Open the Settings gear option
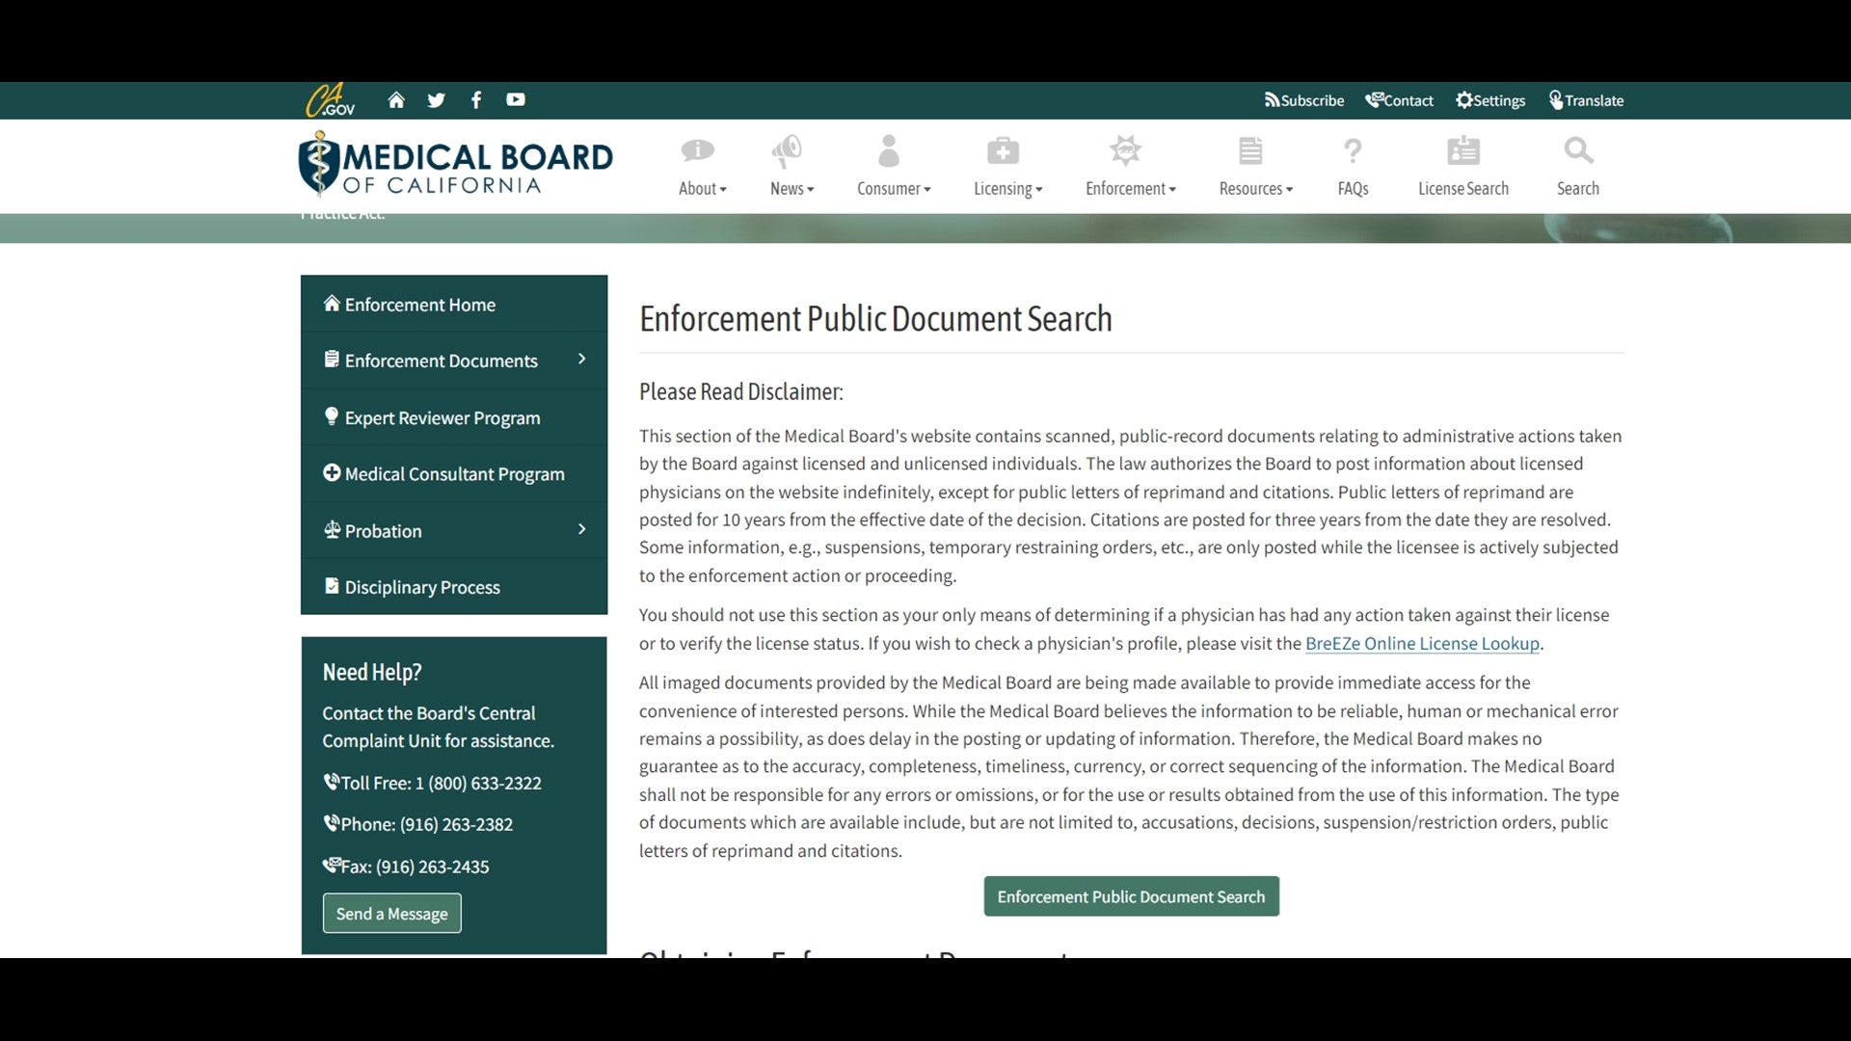 coord(1489,100)
